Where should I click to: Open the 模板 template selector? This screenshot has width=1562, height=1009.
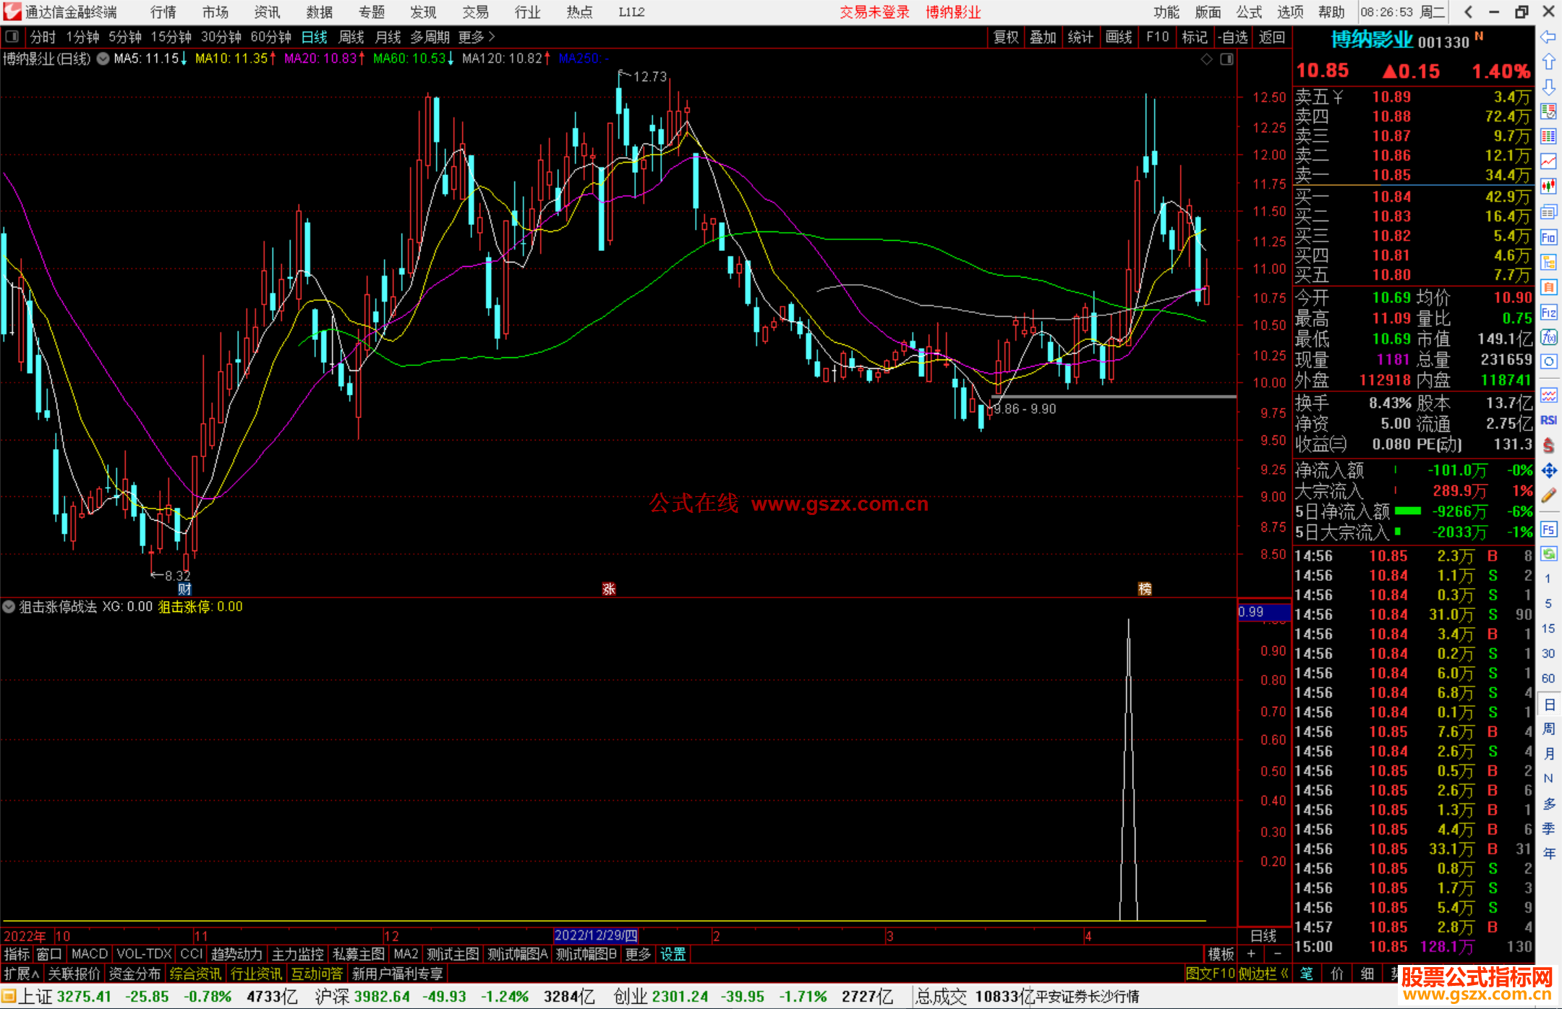click(x=1221, y=954)
